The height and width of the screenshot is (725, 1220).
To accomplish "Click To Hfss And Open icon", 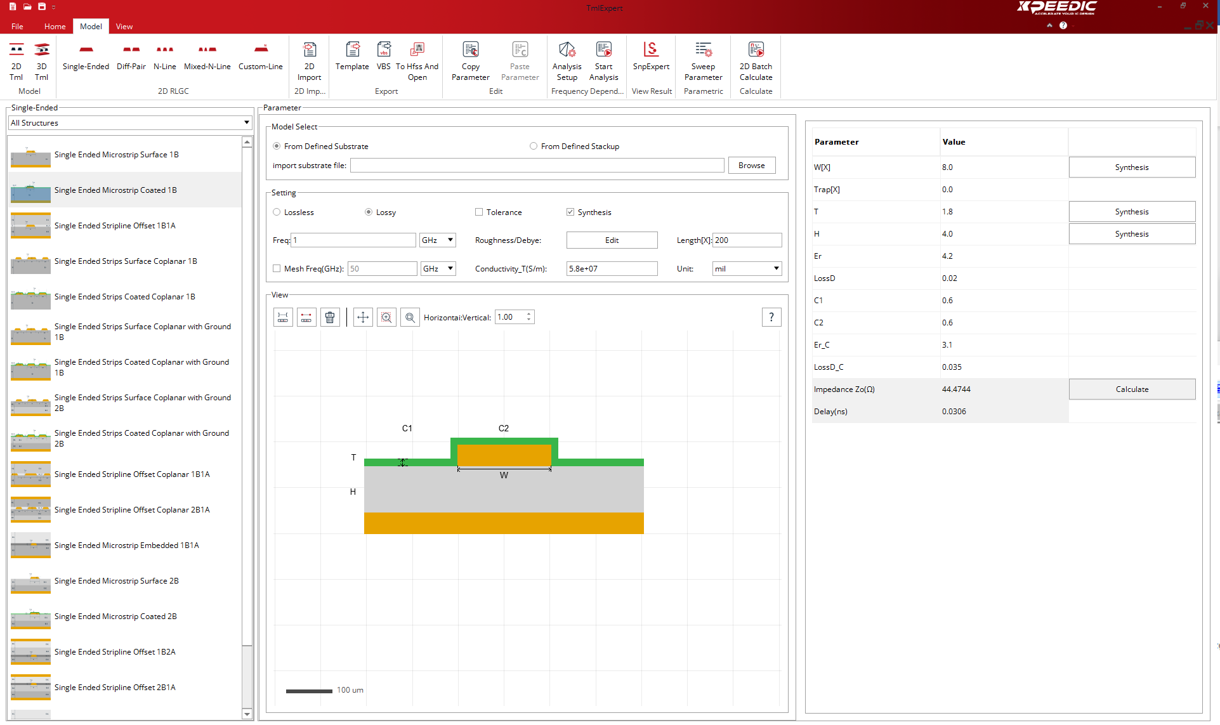I will click(417, 61).
